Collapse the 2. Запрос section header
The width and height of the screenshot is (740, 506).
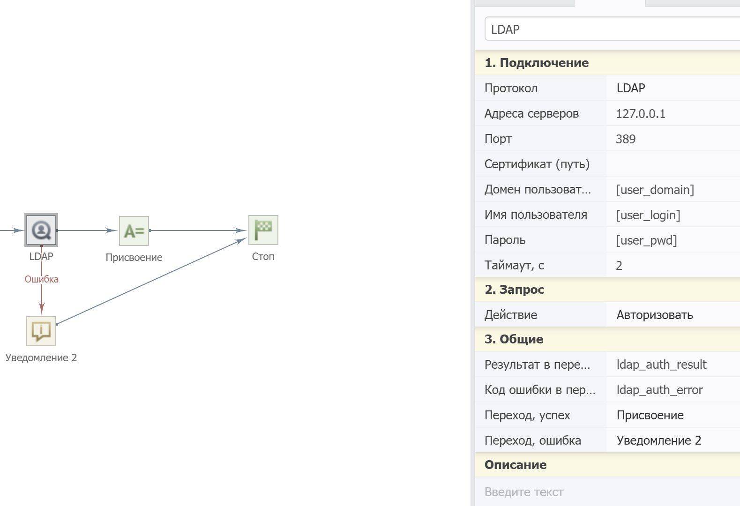tap(515, 290)
